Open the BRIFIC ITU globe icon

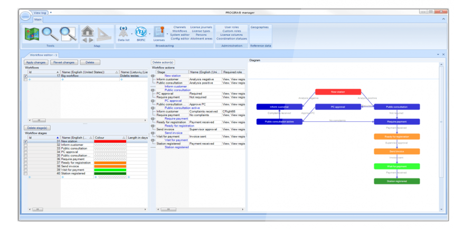coord(141,32)
